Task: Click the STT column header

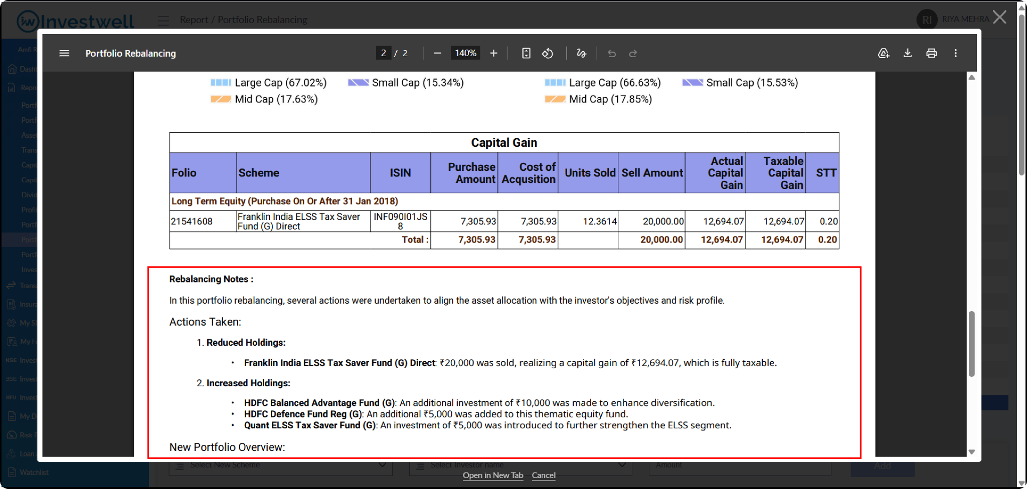Action: point(822,173)
